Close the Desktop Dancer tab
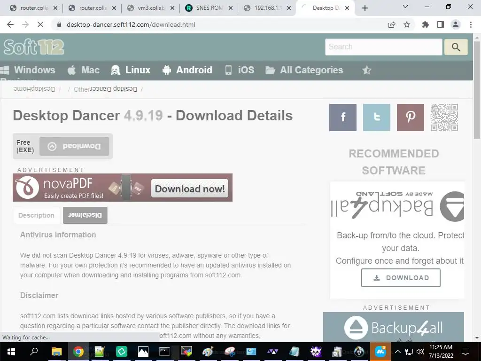This screenshot has width=481, height=361. click(347, 8)
